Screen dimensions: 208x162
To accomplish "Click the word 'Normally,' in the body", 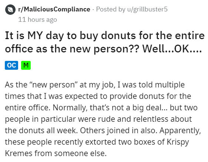I will point(70,108).
